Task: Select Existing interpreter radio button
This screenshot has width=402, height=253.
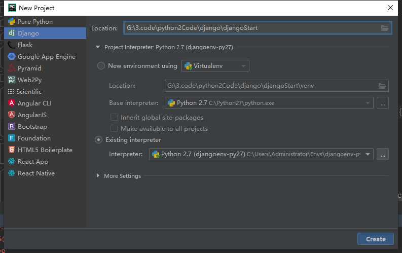Action: point(98,140)
